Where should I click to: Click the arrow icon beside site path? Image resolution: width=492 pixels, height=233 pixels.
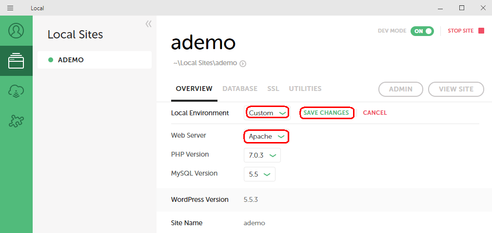point(242,64)
